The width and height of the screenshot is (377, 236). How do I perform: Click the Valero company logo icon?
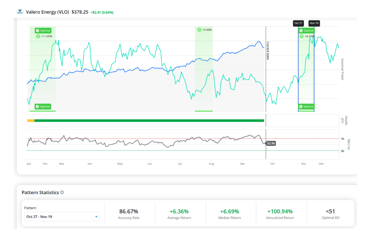[20, 11]
